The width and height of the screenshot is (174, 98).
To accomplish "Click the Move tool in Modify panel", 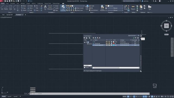I will 23,6.
